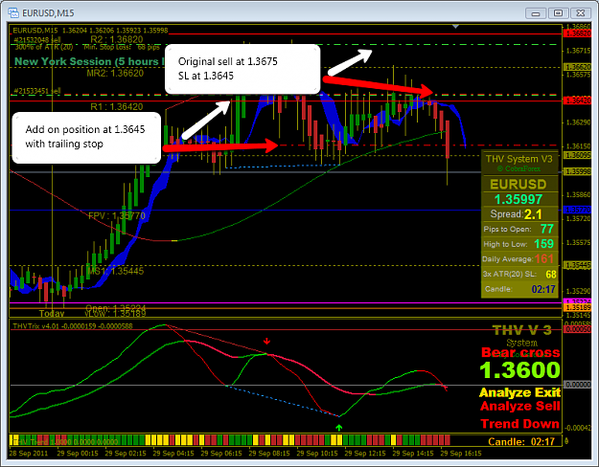Click the 29 Sep 08:15 time axis label

(269, 454)
